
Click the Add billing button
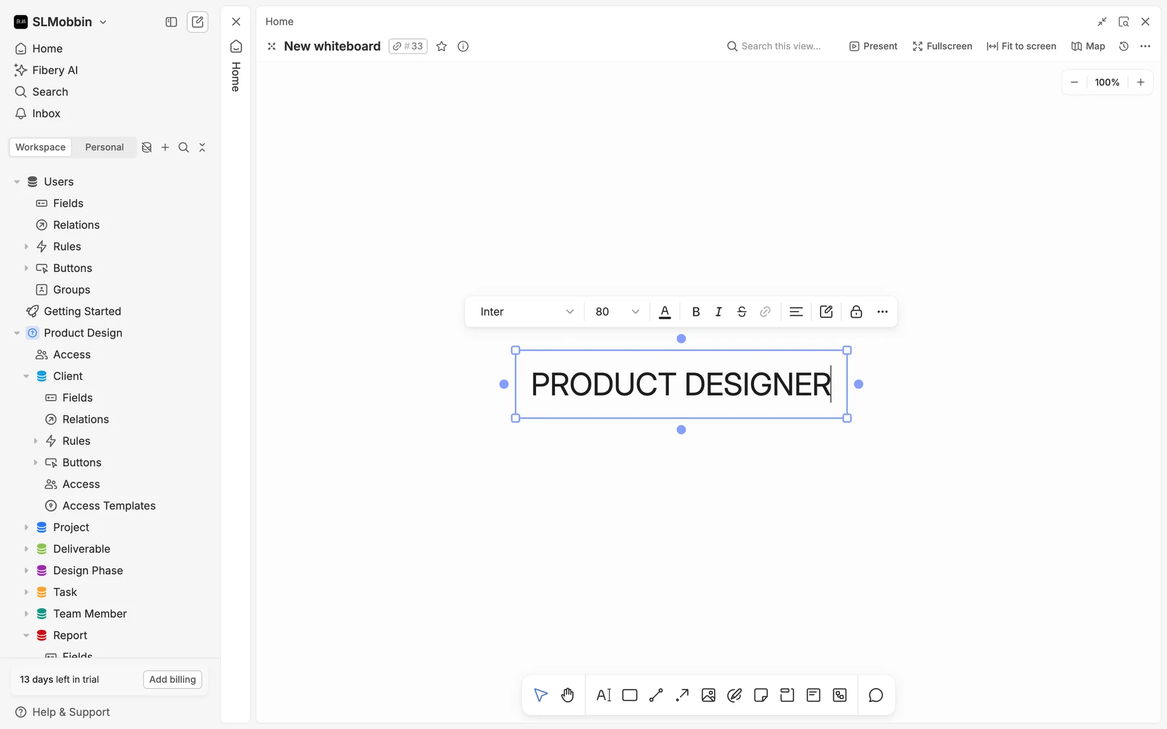(x=172, y=679)
